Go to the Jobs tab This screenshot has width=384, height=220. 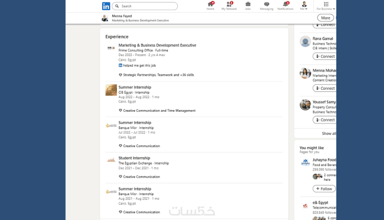coord(248,6)
